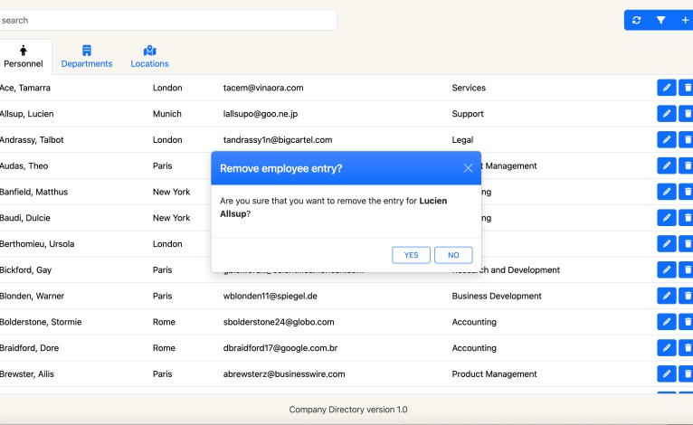The height and width of the screenshot is (425, 693).
Task: Click Ursola Berthomieu's edit pencil icon
Action: click(666, 244)
